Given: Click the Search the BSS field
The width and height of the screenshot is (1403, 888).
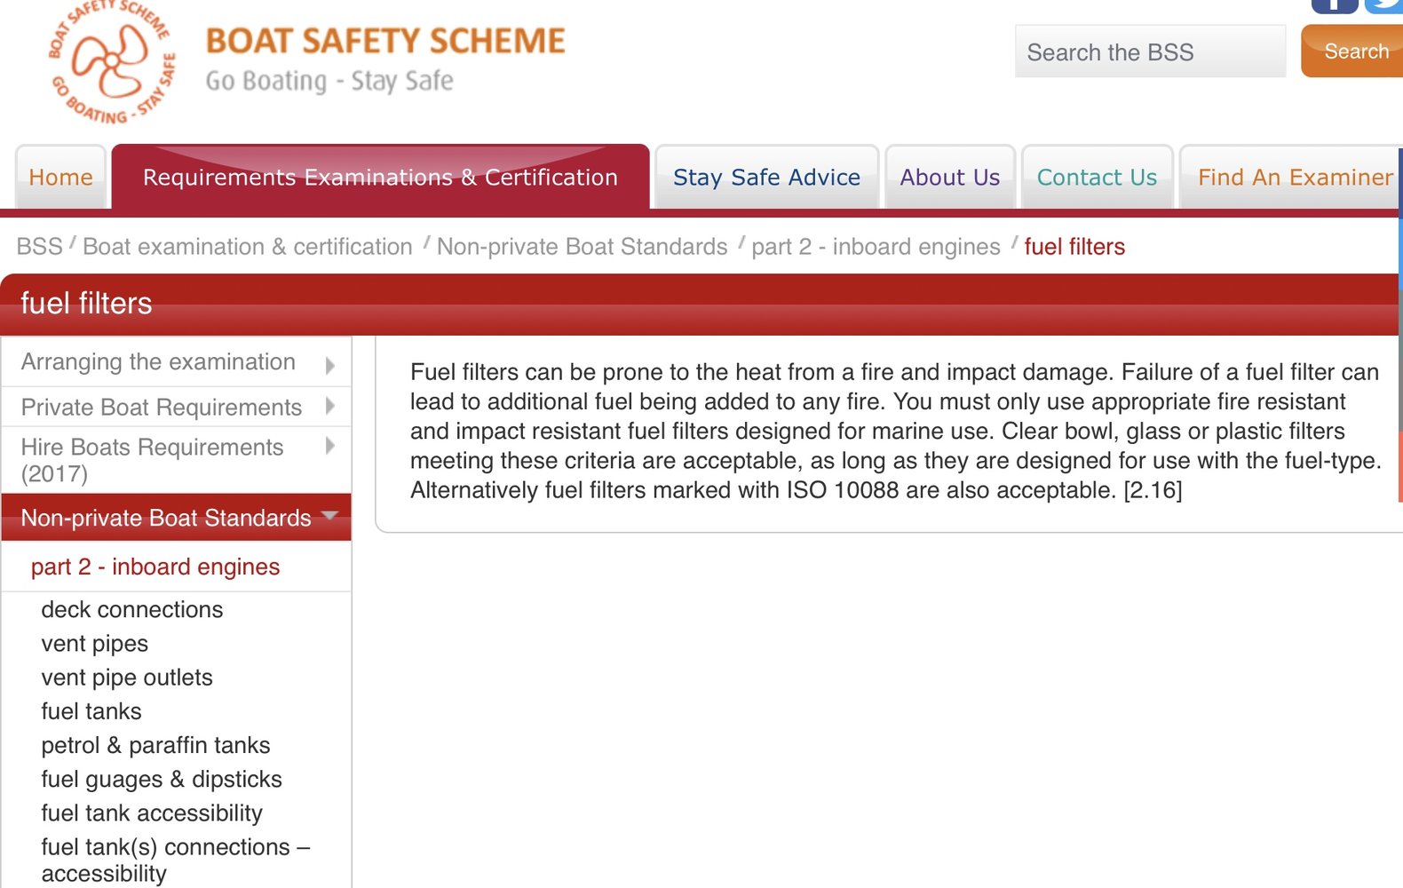Looking at the screenshot, I should coord(1149,52).
